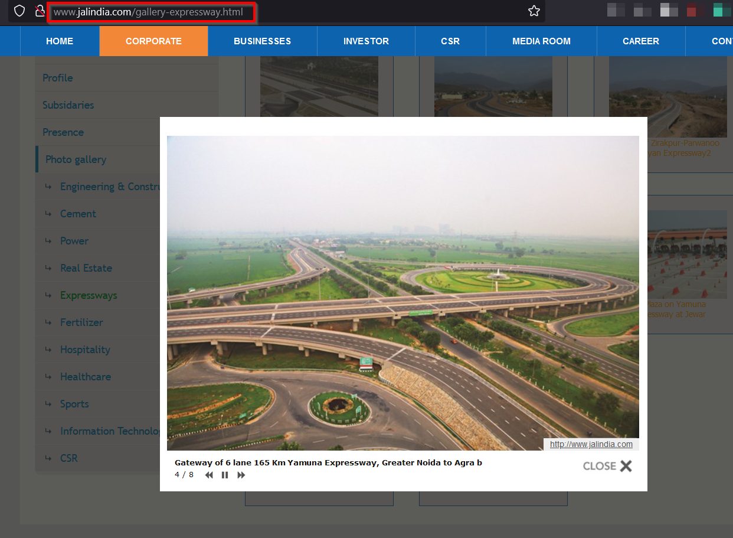
Task: Go to previous slide with rewind icon
Action: [x=209, y=475]
